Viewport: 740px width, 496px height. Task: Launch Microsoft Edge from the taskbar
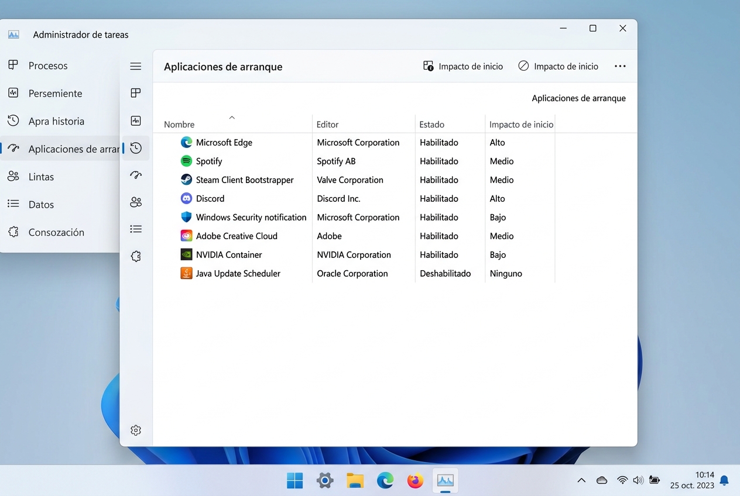point(385,481)
